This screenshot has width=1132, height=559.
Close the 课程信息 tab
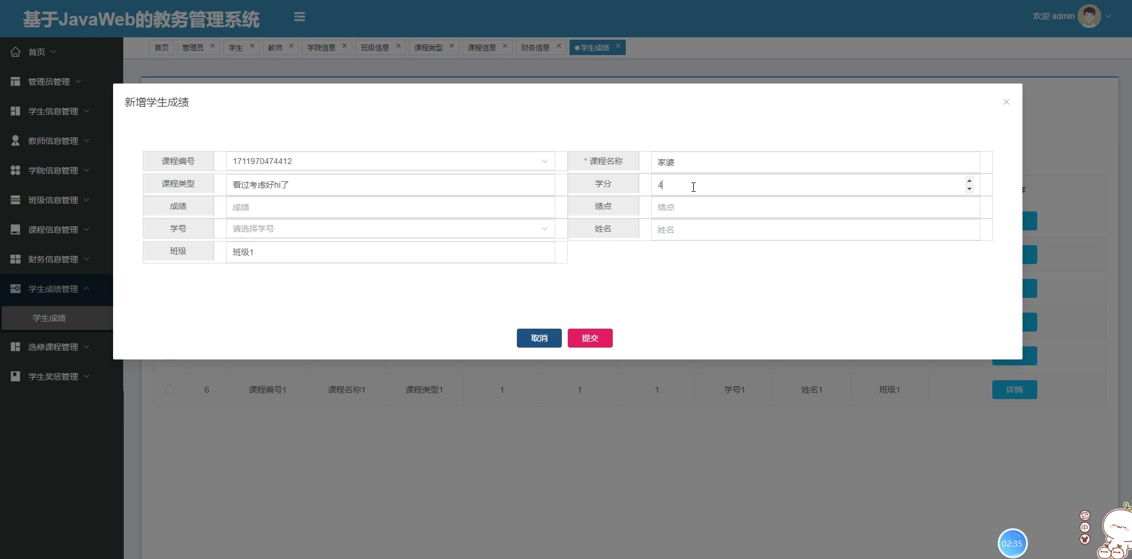[x=505, y=46]
